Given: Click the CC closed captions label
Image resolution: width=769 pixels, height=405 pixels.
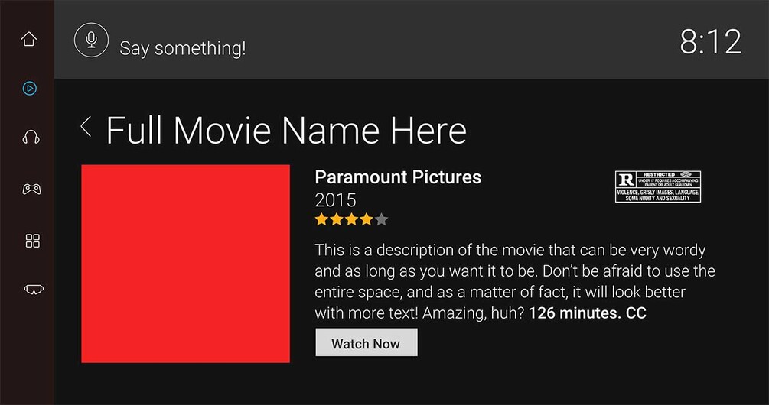Looking at the screenshot, I should pos(636,313).
